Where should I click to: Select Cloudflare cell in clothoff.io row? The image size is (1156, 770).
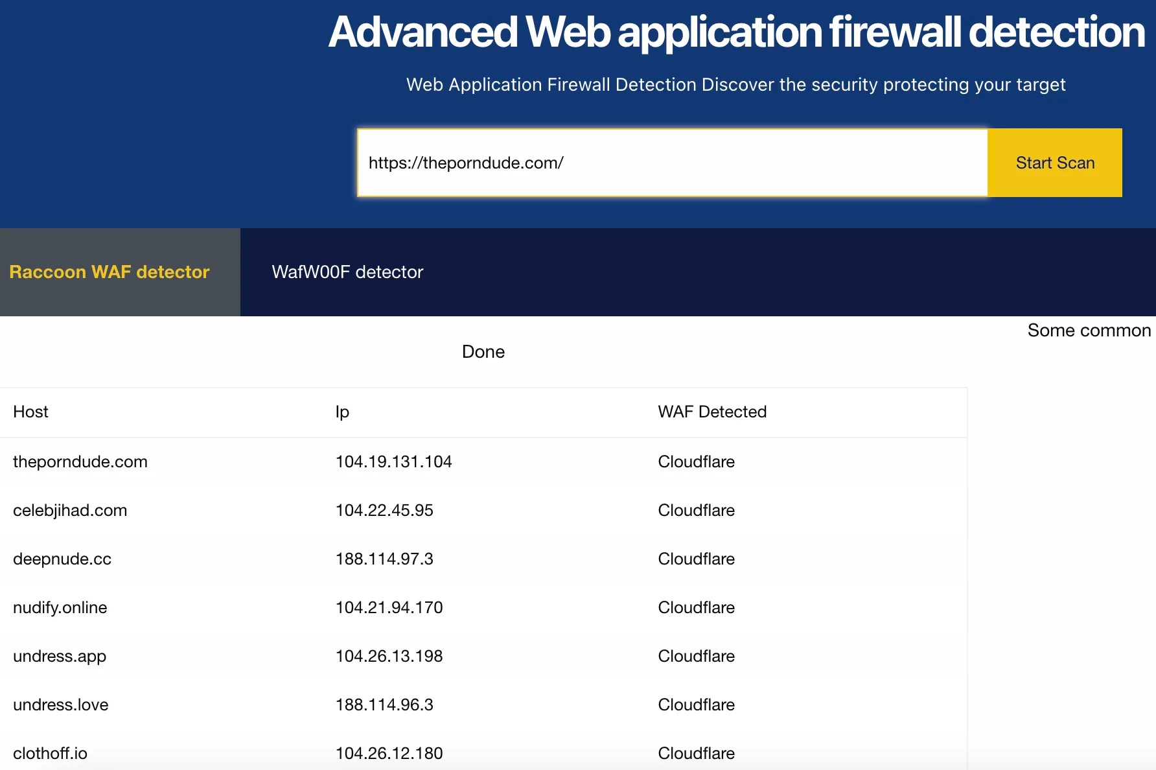click(697, 753)
